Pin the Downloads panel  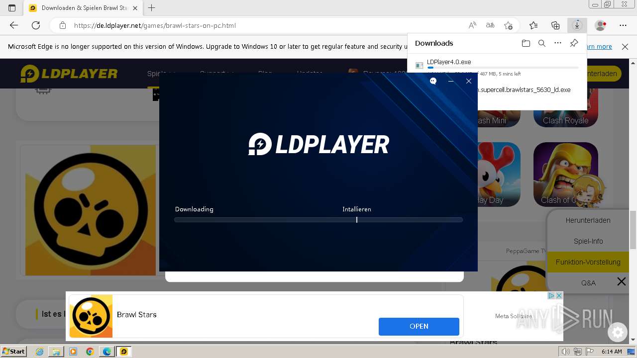tap(574, 43)
